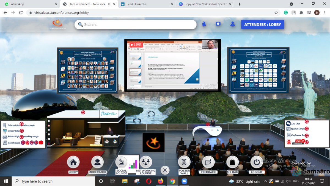Click the ATTENDEES : LOBBY button

pyautogui.click(x=263, y=24)
